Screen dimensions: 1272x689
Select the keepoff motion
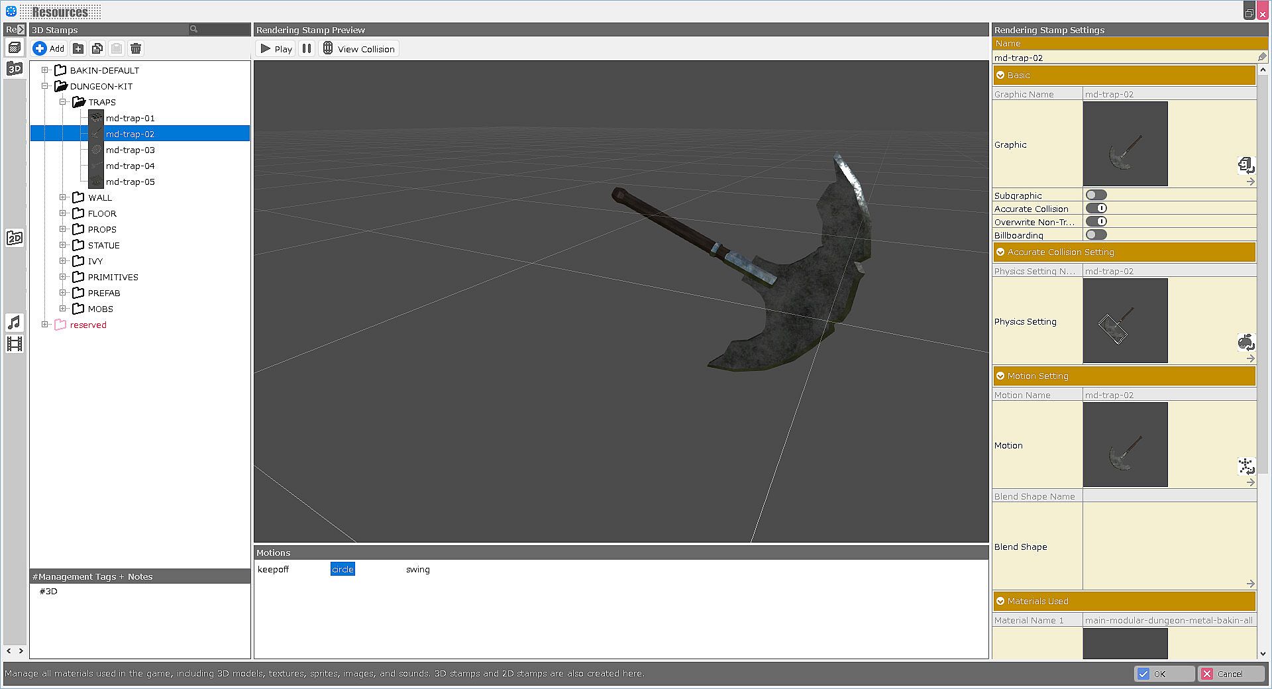click(x=273, y=569)
